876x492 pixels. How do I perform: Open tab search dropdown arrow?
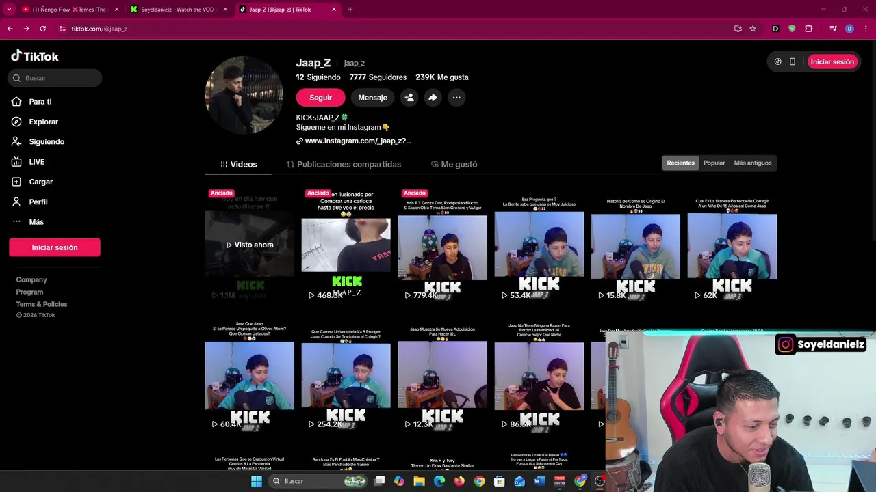tap(9, 10)
